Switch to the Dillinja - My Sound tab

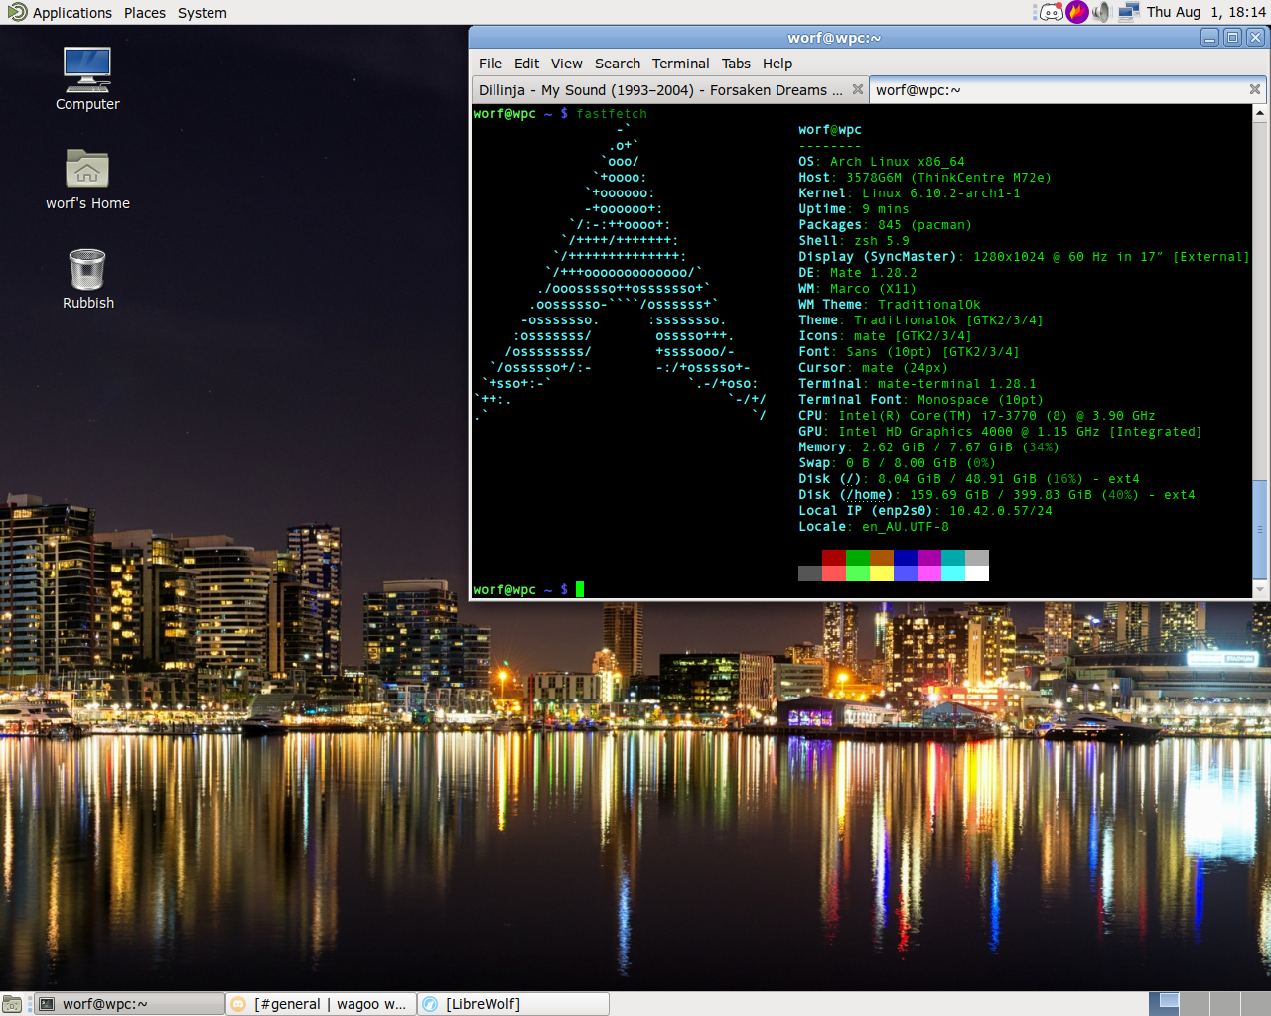[660, 90]
